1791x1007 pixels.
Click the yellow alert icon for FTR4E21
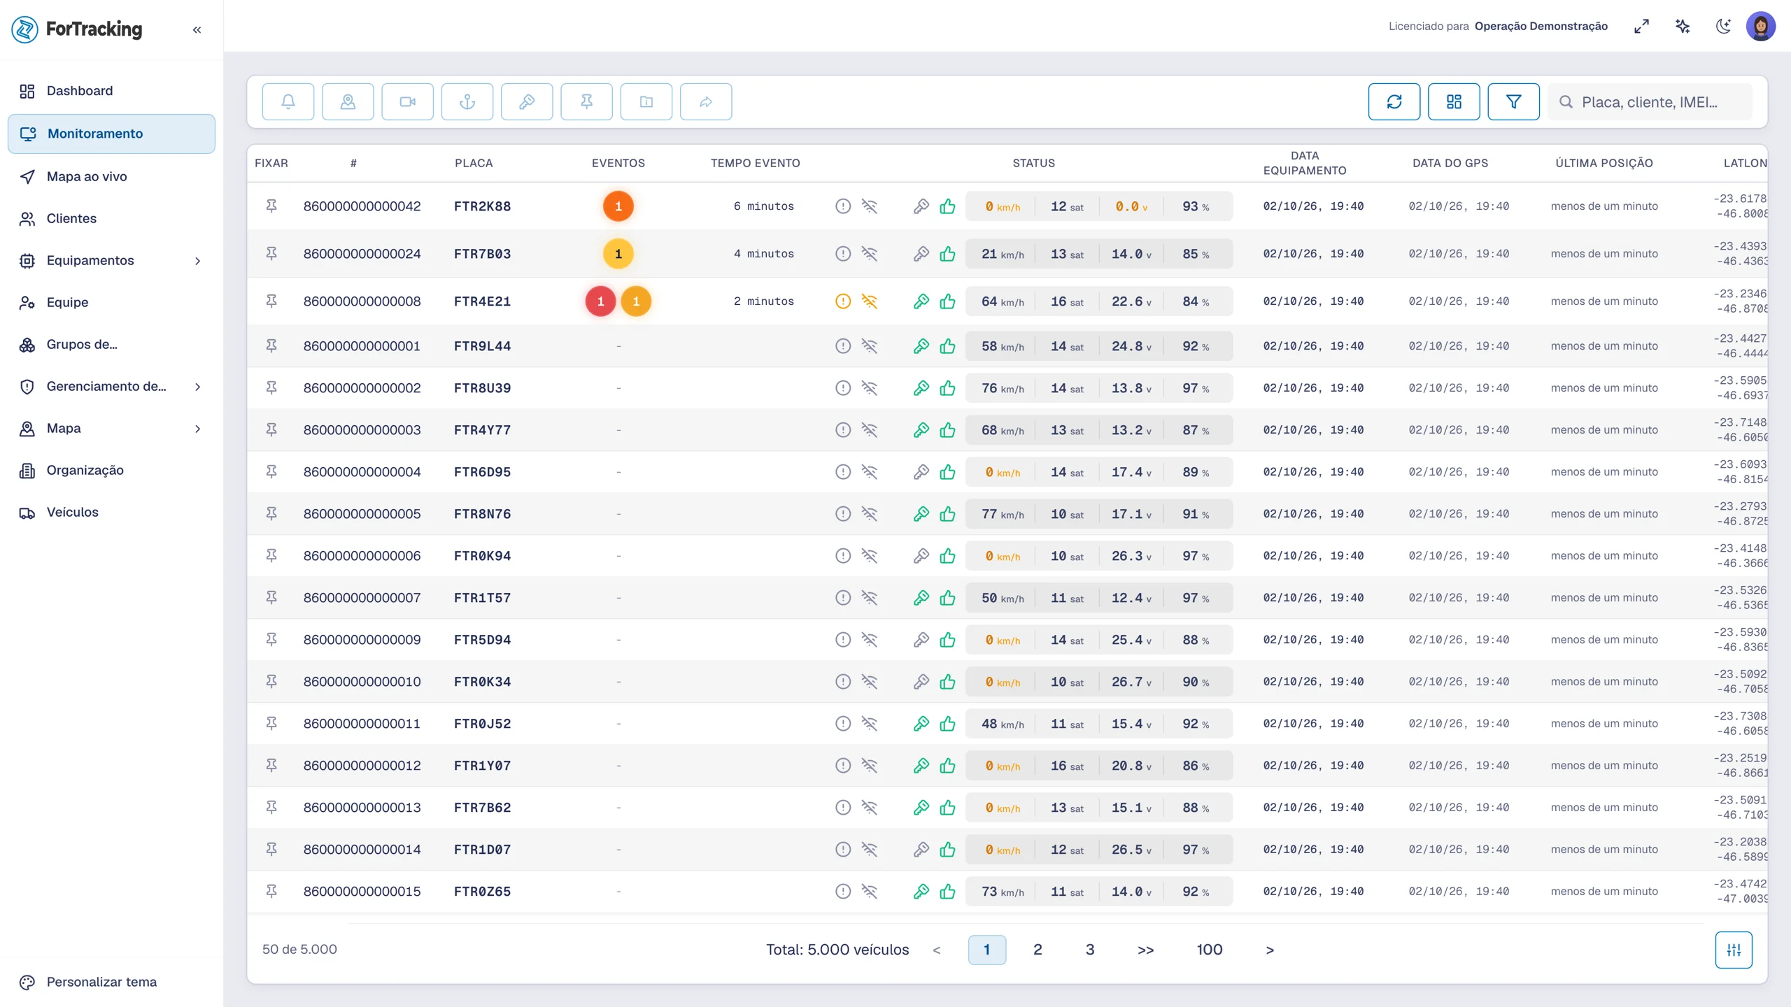coord(843,301)
